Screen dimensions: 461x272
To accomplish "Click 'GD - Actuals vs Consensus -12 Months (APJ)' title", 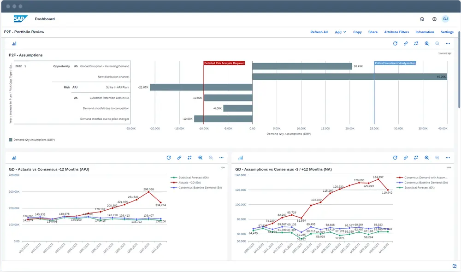I will [x=49, y=169].
